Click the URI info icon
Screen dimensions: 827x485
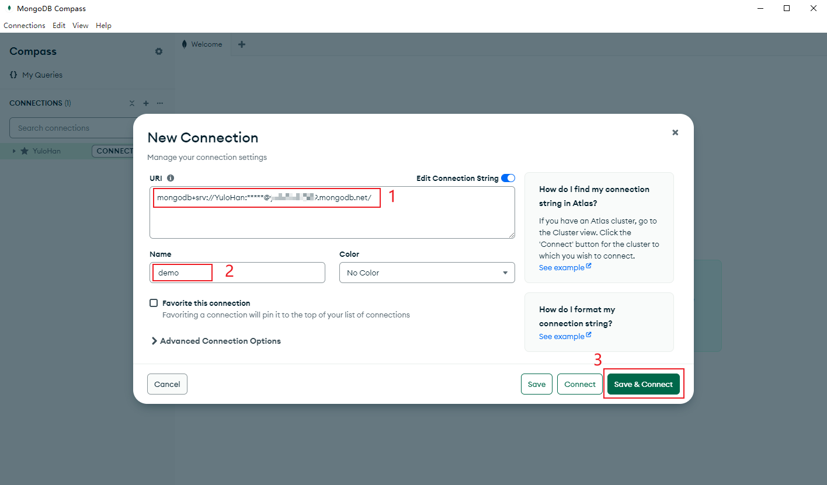pyautogui.click(x=171, y=178)
